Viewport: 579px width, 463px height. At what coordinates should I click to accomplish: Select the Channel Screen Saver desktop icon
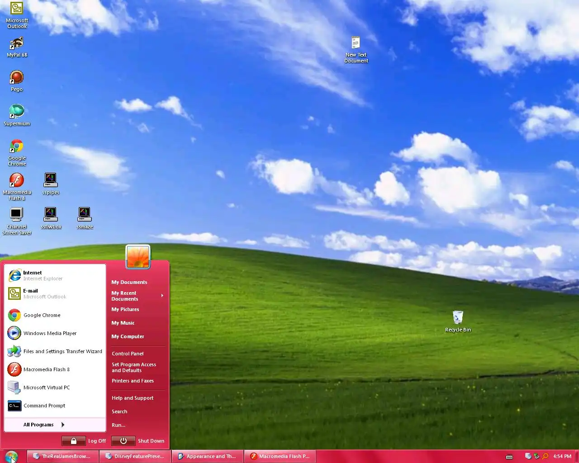pyautogui.click(x=17, y=221)
